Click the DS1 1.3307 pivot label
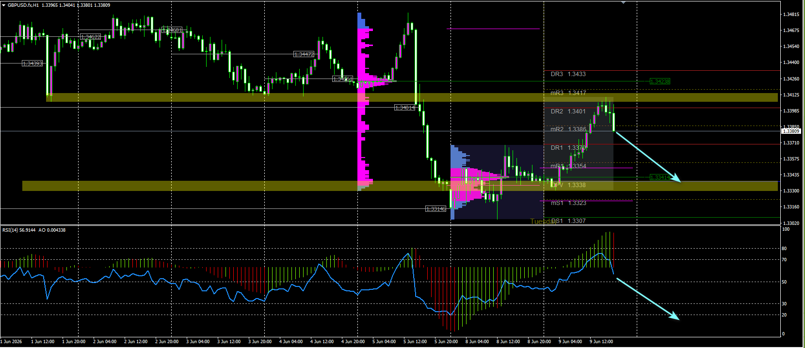The height and width of the screenshot is (348, 805). (568, 221)
